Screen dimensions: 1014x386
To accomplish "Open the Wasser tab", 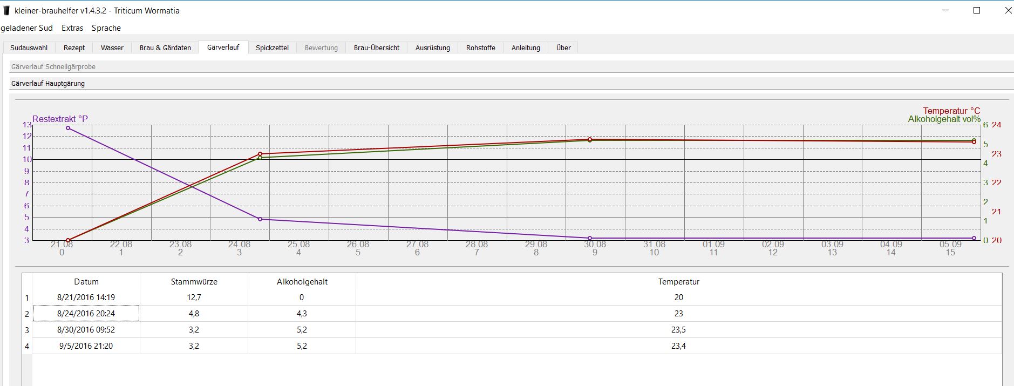I will point(112,48).
